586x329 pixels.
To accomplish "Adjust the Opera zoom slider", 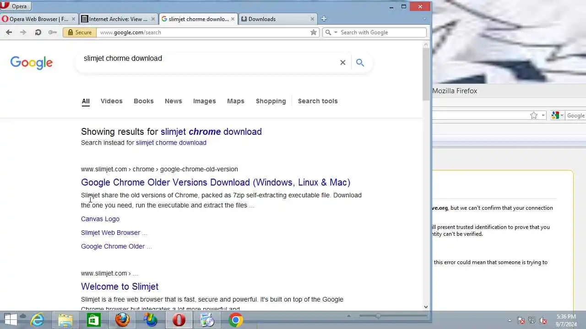I will 378,316.
